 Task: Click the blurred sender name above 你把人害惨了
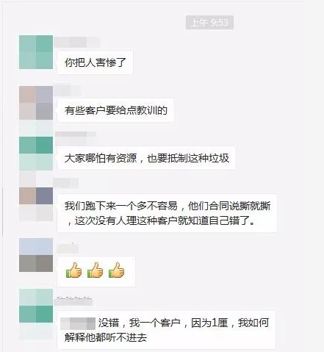(x=77, y=42)
